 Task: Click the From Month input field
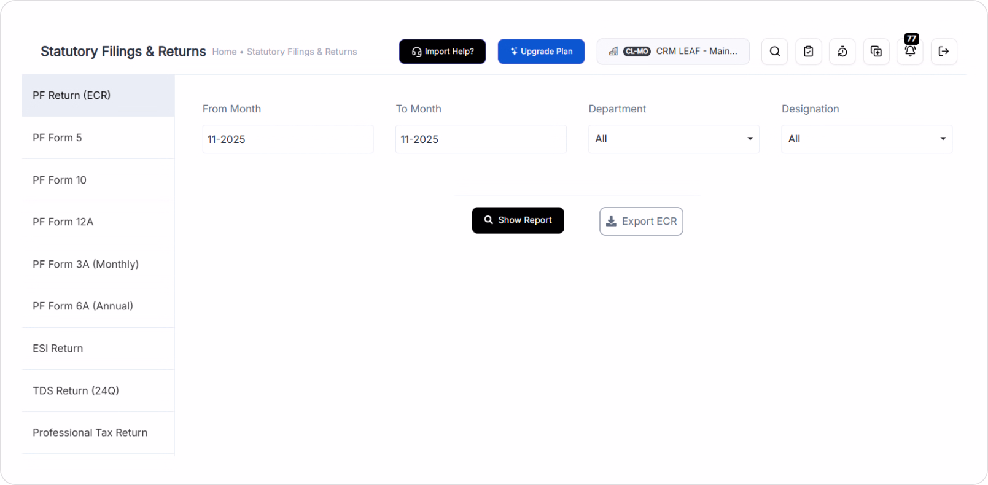(287, 139)
